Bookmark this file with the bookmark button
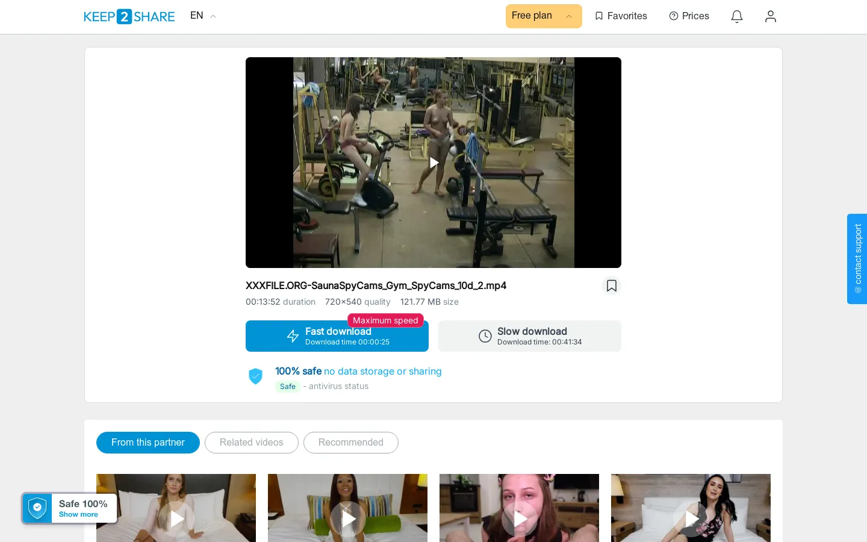The image size is (867, 542). (612, 285)
